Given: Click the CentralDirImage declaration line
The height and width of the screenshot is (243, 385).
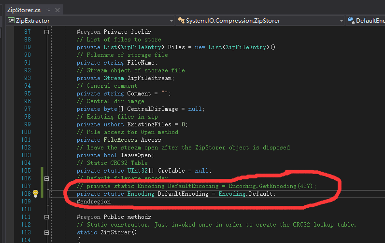Looking at the screenshot, I should 141,109.
